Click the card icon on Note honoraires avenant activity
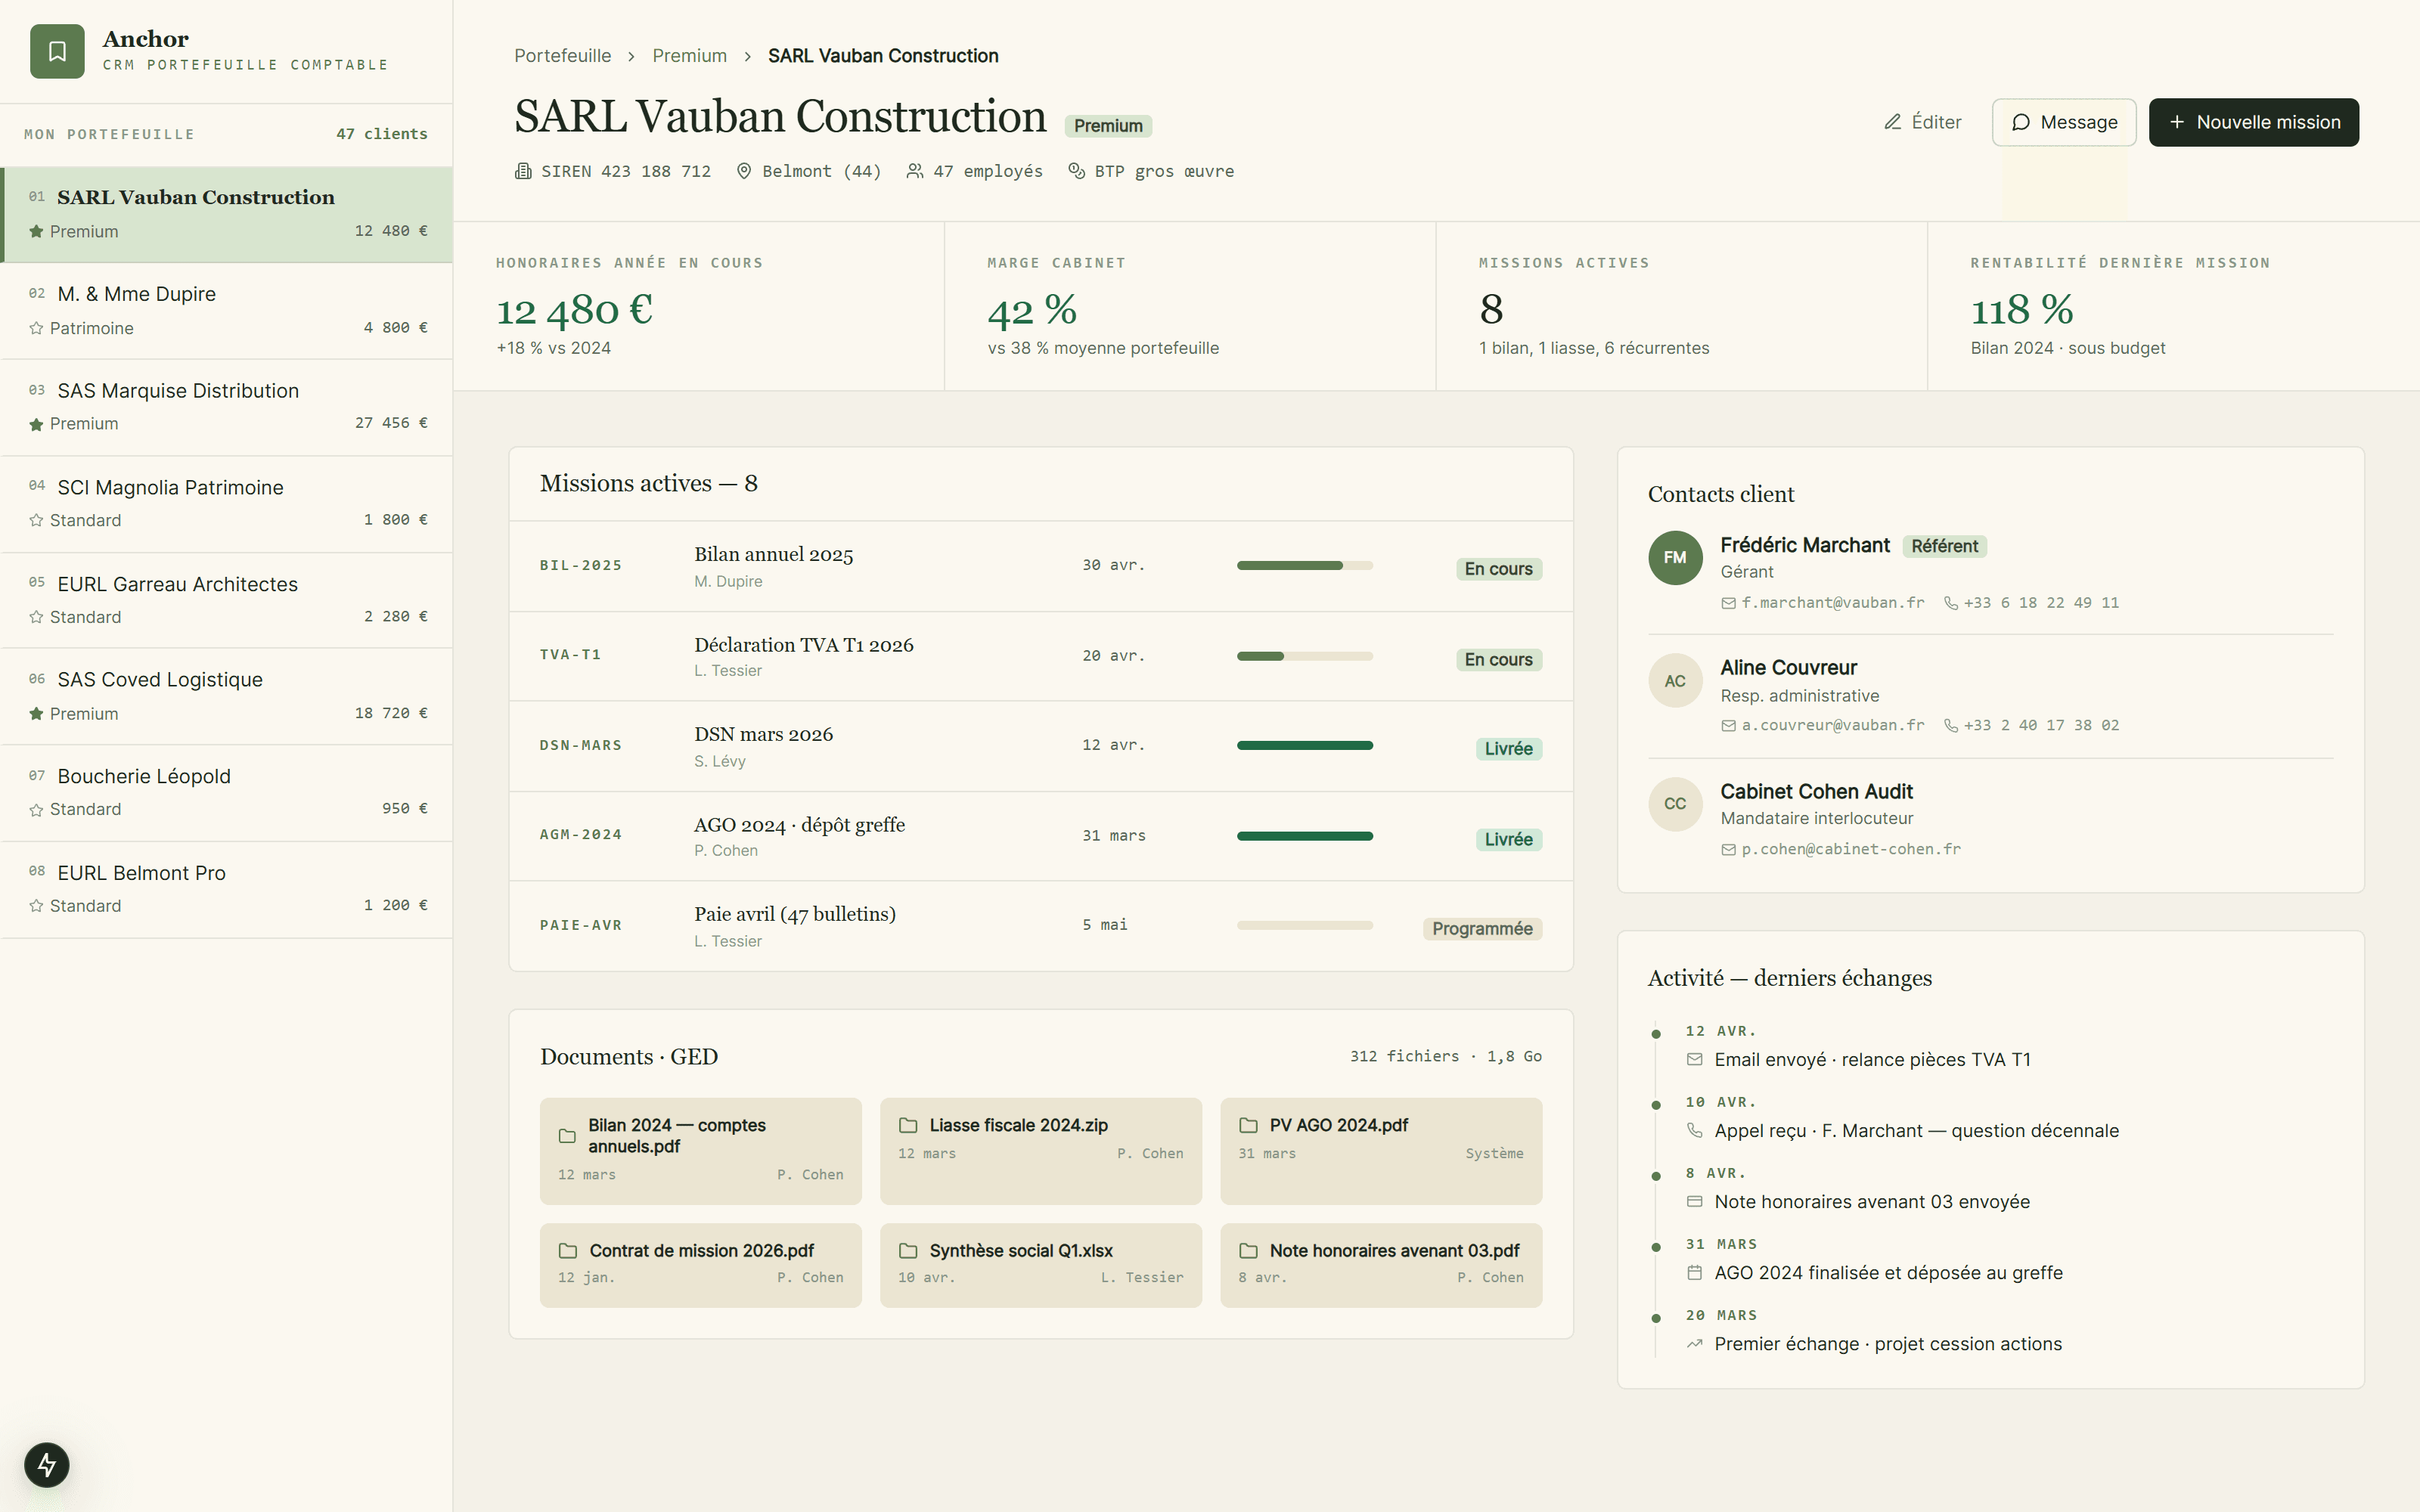This screenshot has height=1512, width=2420. coord(1694,1201)
